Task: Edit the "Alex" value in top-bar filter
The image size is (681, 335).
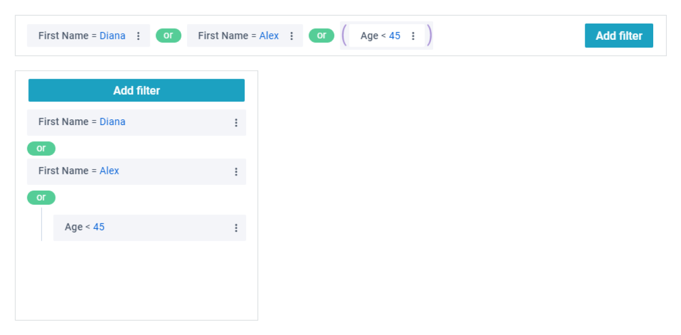Action: pos(269,36)
